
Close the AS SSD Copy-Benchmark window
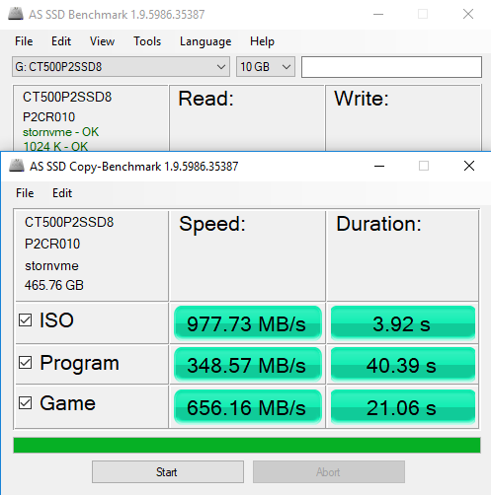coord(469,166)
